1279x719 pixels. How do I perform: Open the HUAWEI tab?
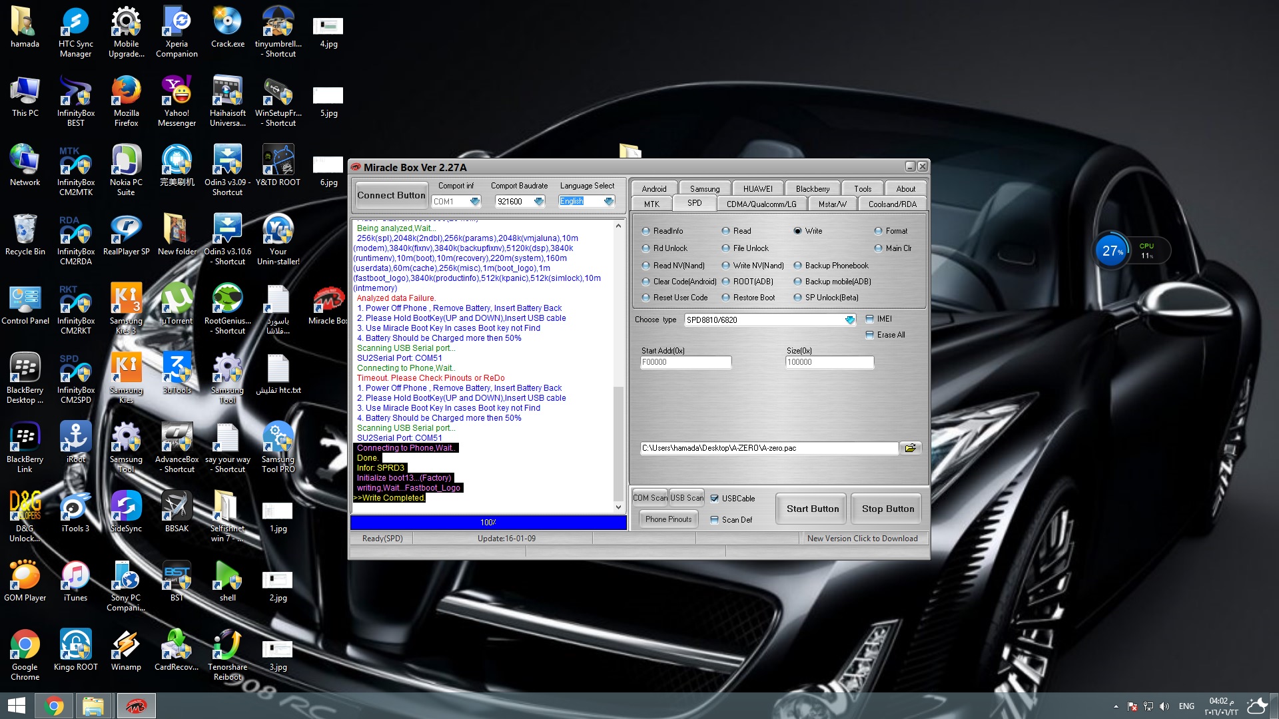click(x=758, y=188)
